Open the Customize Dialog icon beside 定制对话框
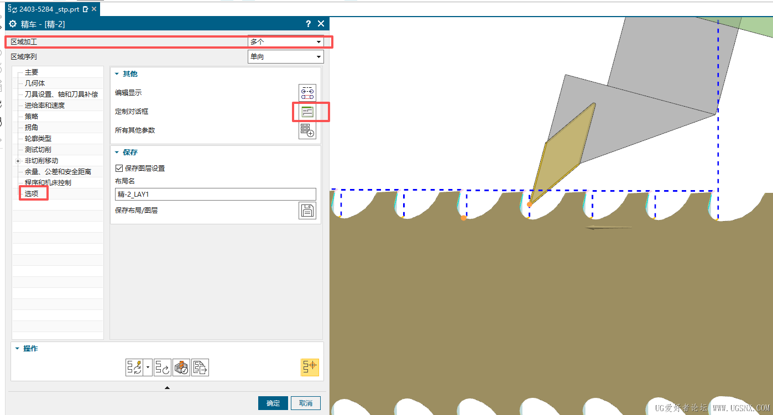The height and width of the screenshot is (415, 773). tap(307, 112)
